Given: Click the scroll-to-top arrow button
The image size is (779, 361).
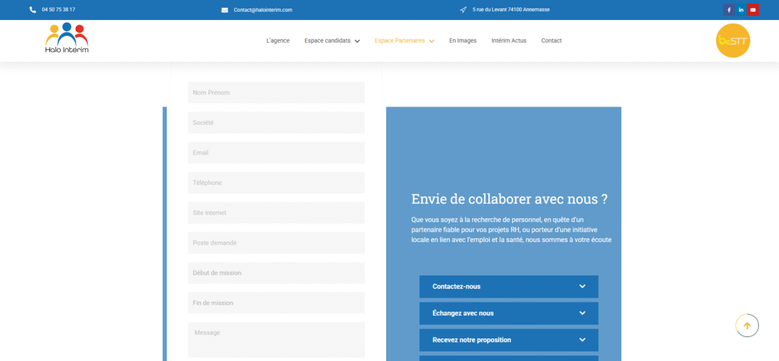Looking at the screenshot, I should pyautogui.click(x=747, y=326).
